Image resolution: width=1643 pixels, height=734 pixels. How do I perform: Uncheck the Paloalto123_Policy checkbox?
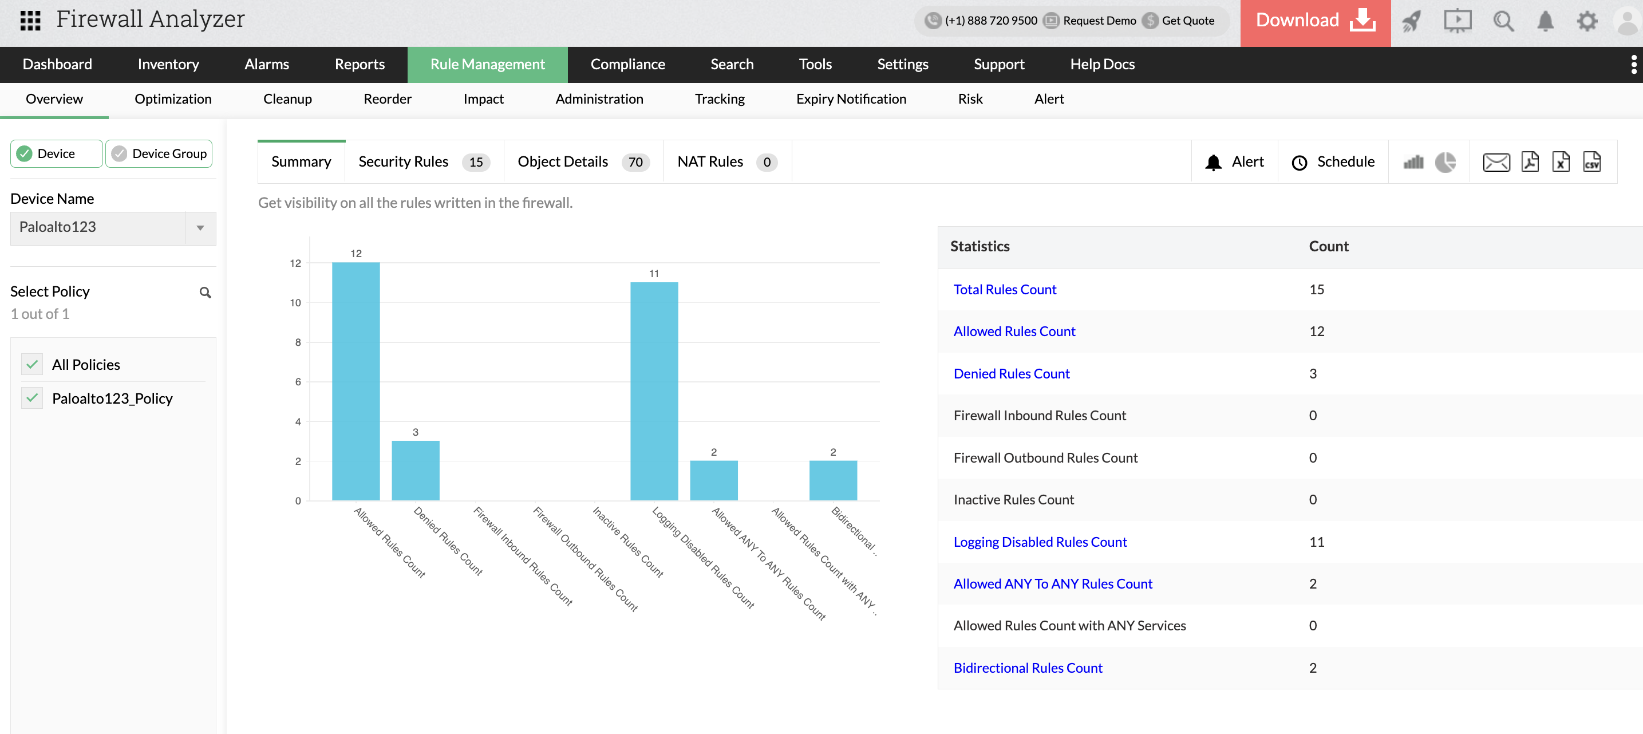[31, 397]
